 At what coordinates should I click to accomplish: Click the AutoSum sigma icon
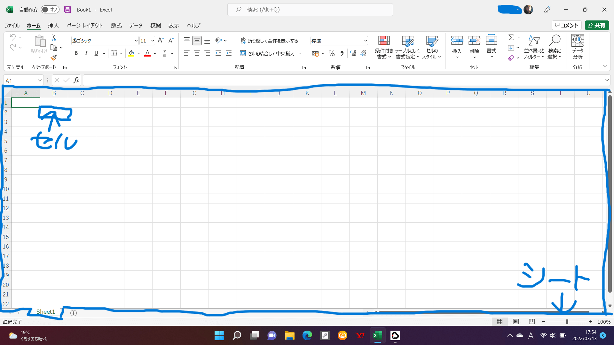tap(511, 37)
